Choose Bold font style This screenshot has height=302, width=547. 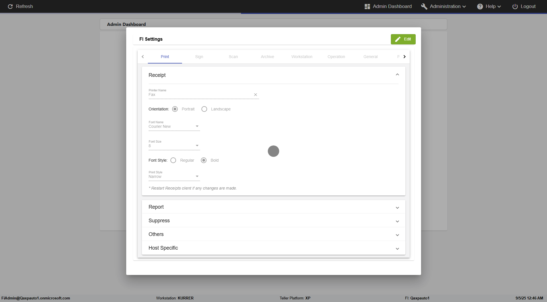point(204,160)
